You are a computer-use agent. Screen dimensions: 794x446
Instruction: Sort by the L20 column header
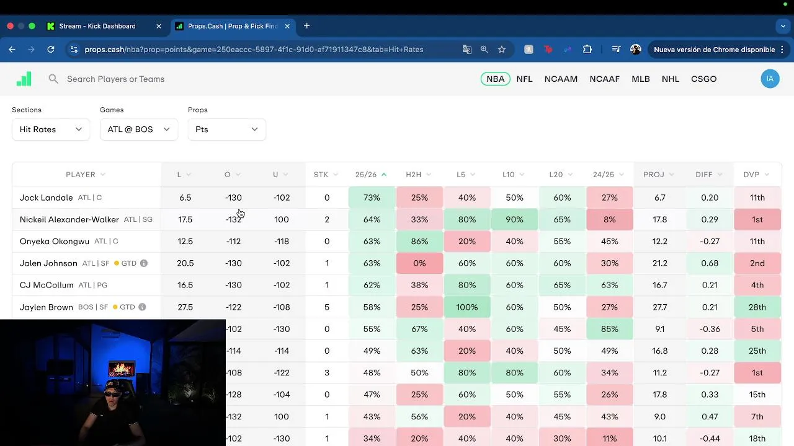(x=561, y=175)
